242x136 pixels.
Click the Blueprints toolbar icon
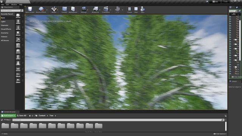[95, 9]
